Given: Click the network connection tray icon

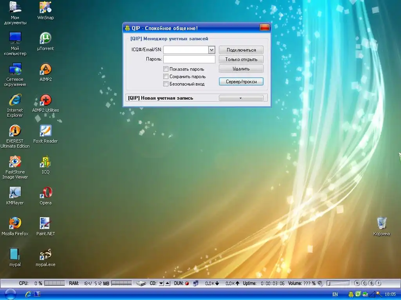Looking at the screenshot, I should [365, 294].
